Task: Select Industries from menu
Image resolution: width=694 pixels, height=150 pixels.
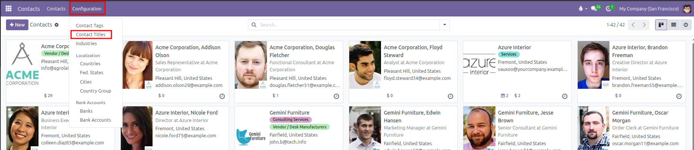Action: tap(86, 43)
